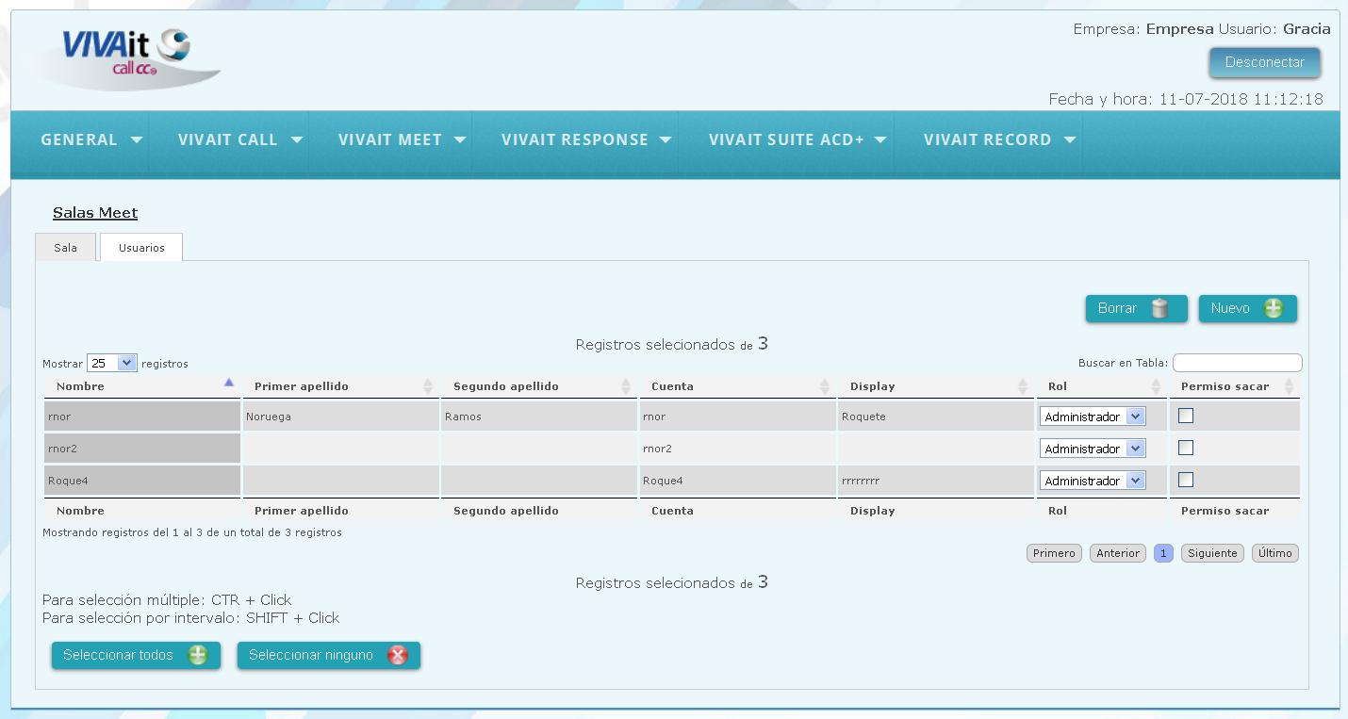Click the trash can icon on Borrar
The image size is (1348, 719).
(1159, 308)
